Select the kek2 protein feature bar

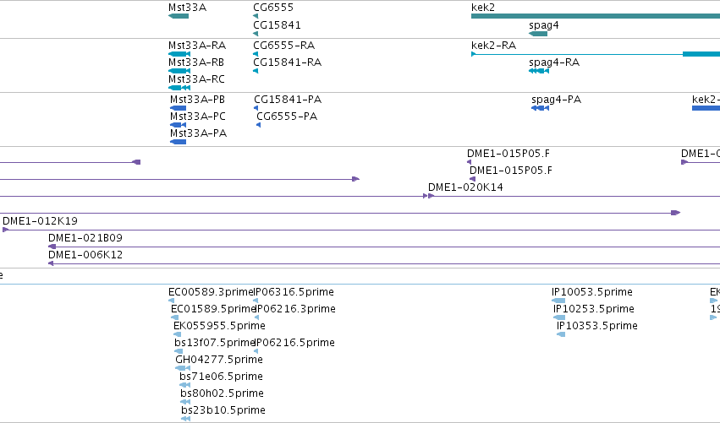(x=706, y=108)
